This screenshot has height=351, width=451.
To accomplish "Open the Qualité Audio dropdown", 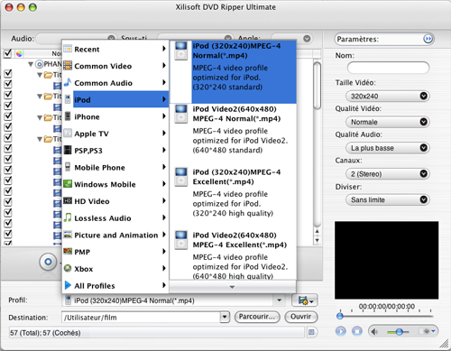I will [388, 148].
